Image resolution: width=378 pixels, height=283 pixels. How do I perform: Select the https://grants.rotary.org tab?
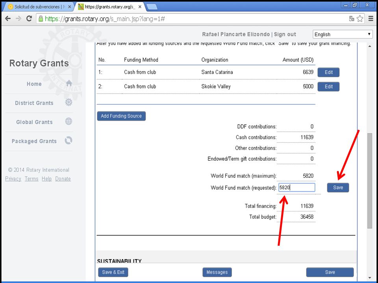tap(110, 7)
